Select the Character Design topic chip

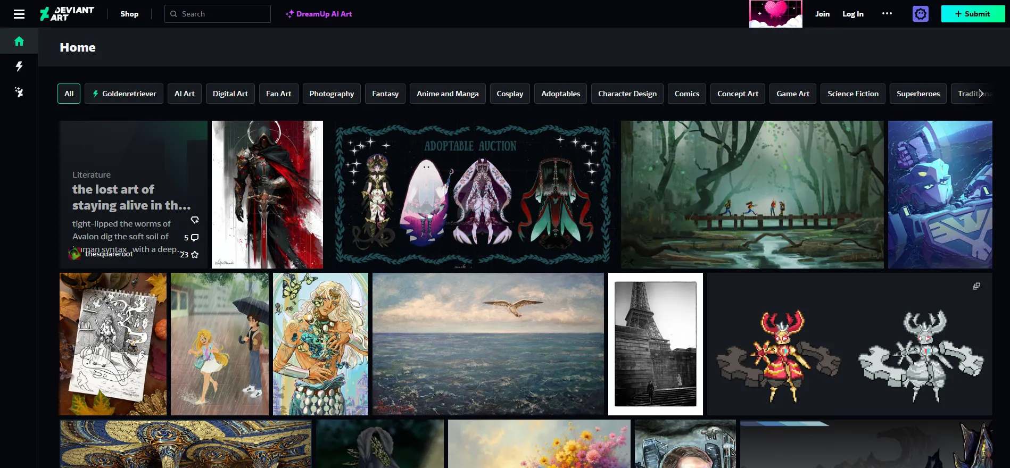pyautogui.click(x=627, y=94)
